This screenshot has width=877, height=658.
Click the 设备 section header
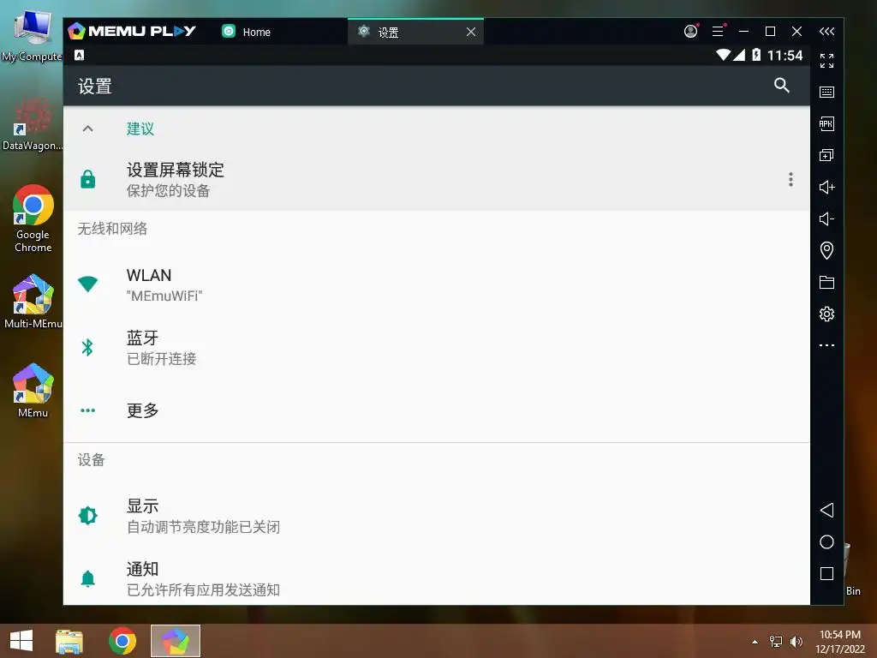(x=91, y=460)
